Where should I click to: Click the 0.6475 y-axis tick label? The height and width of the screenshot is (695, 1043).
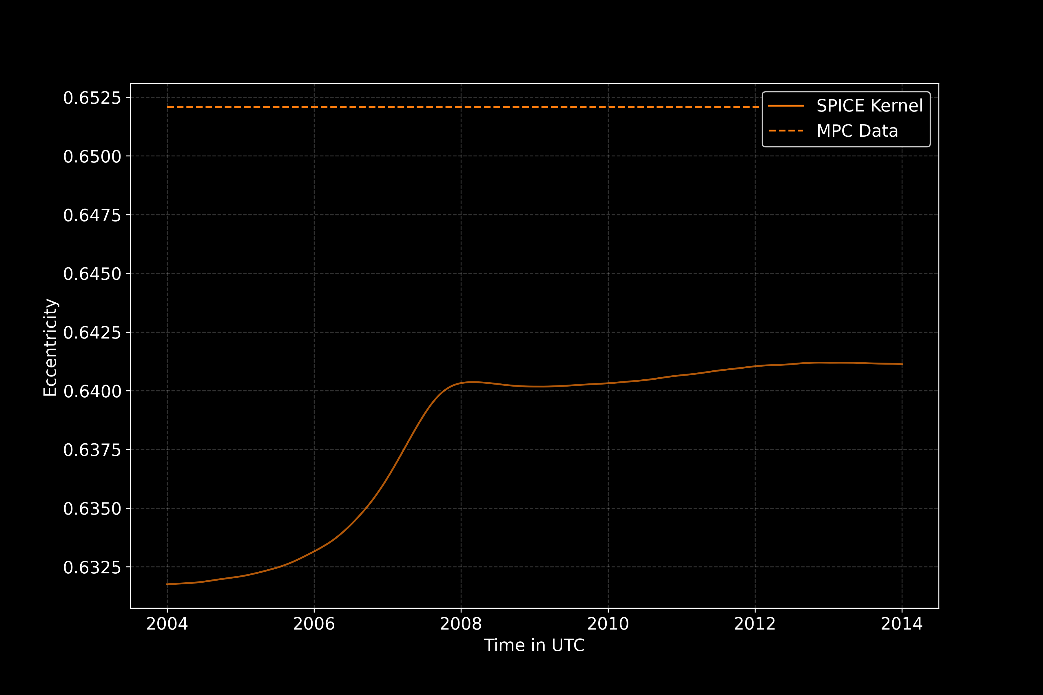pos(92,215)
